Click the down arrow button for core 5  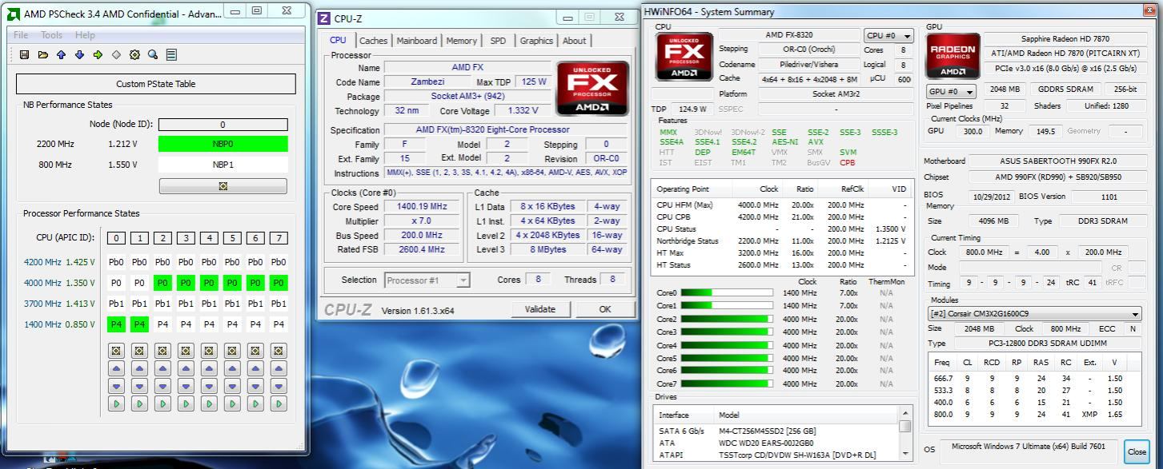(x=232, y=386)
